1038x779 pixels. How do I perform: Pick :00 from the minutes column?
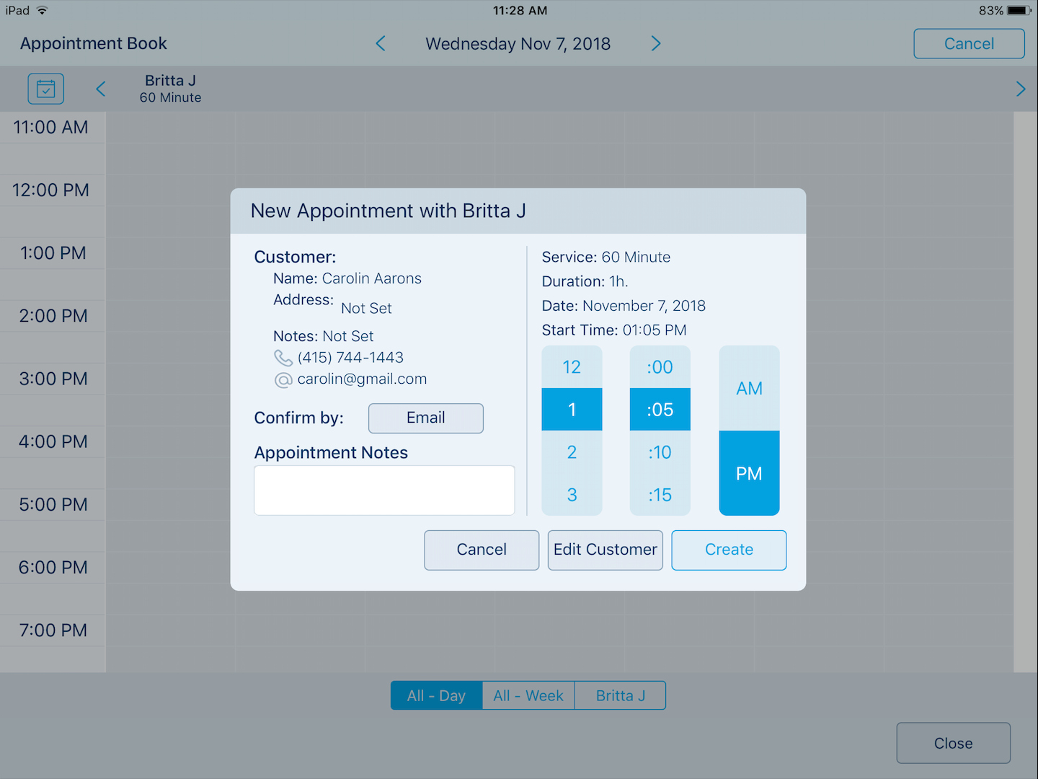(x=660, y=367)
